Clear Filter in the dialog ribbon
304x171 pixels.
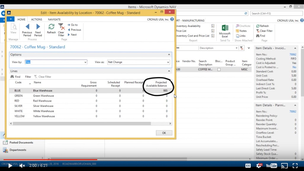coord(61,30)
